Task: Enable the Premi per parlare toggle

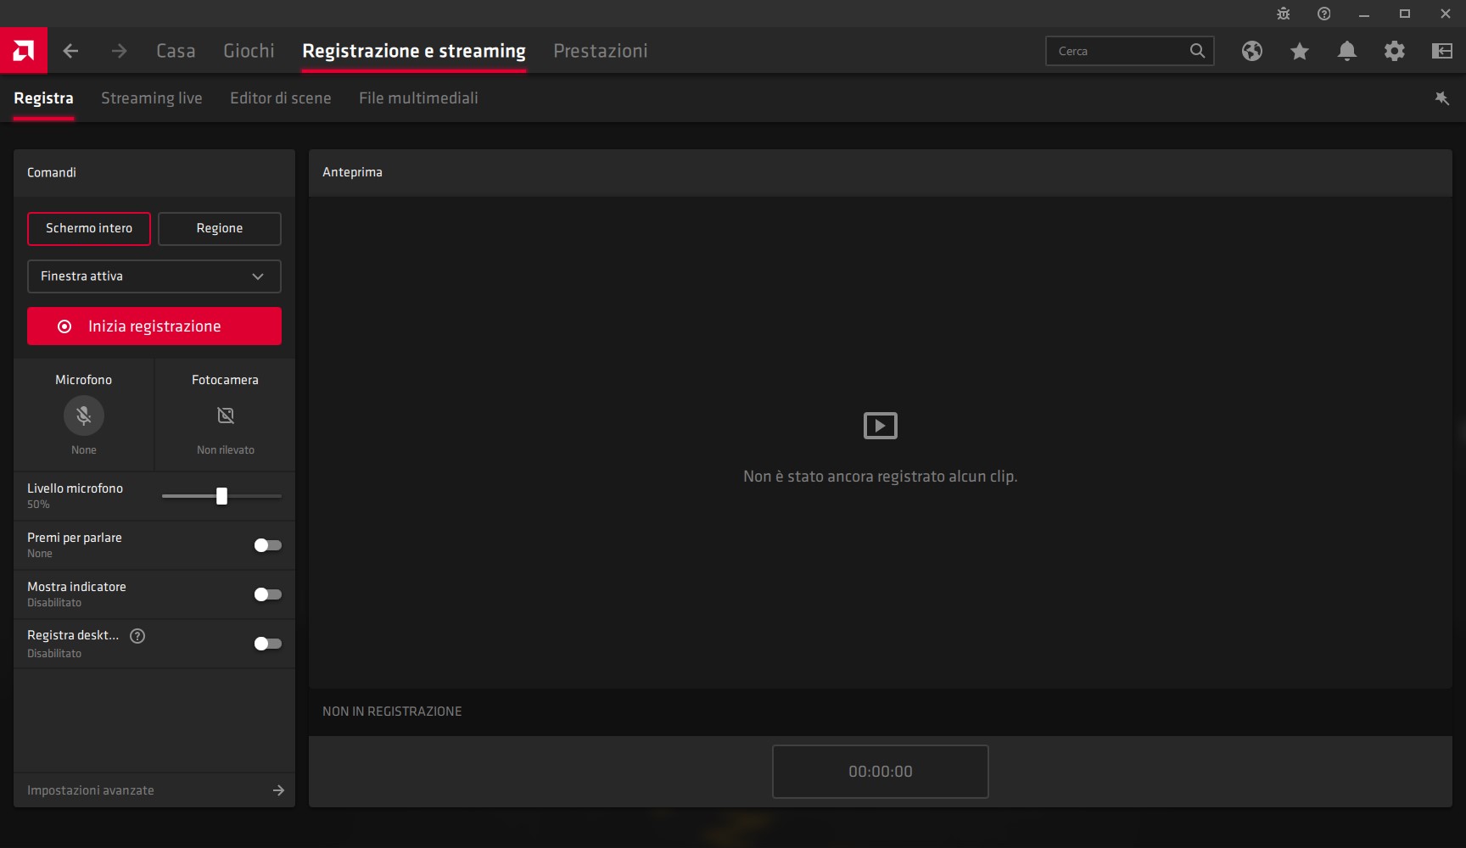Action: coord(267,545)
